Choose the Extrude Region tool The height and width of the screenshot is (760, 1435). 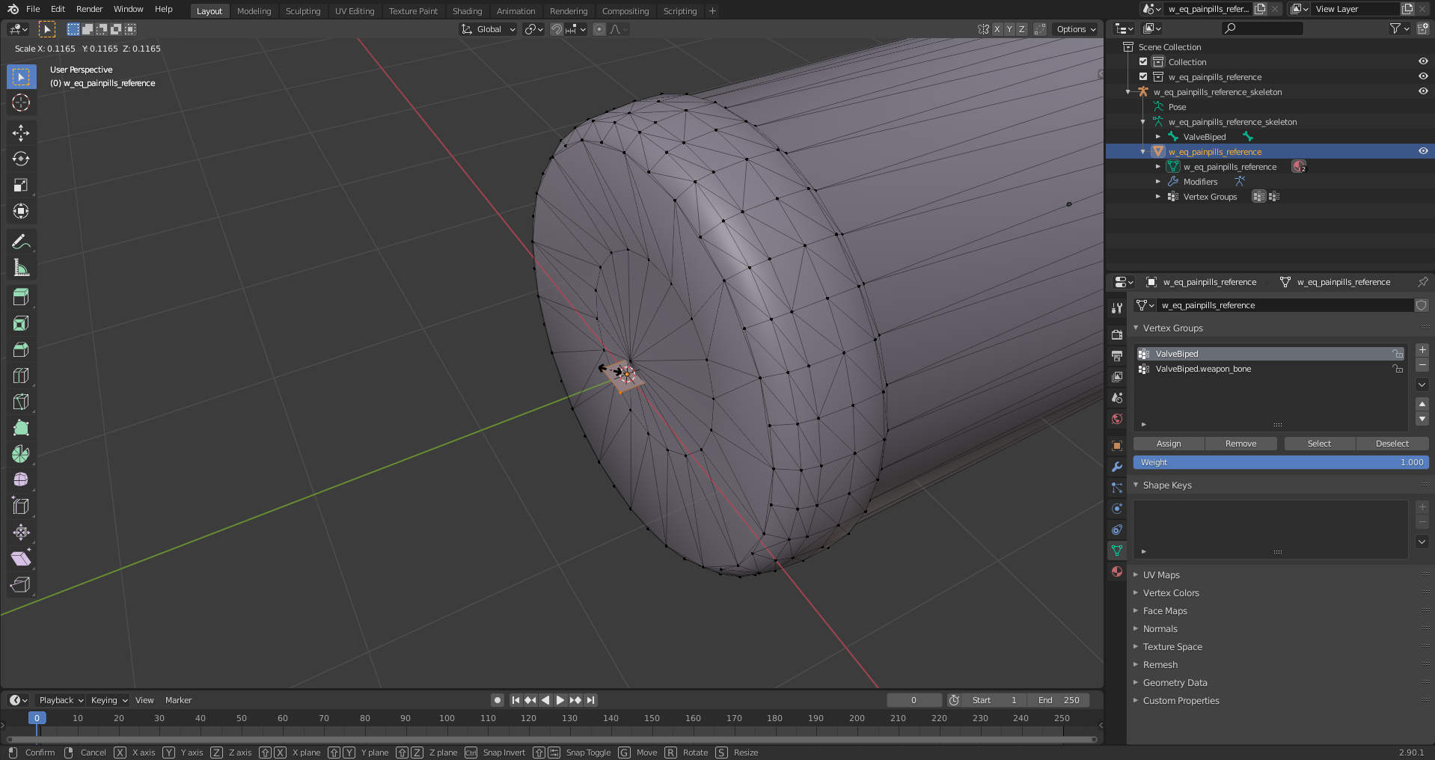[21, 297]
